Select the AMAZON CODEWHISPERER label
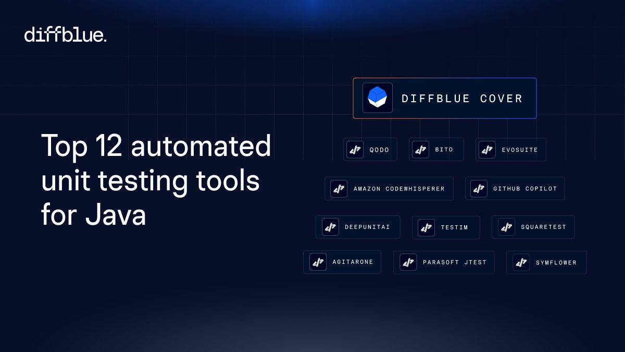The height and width of the screenshot is (352, 625). [399, 189]
